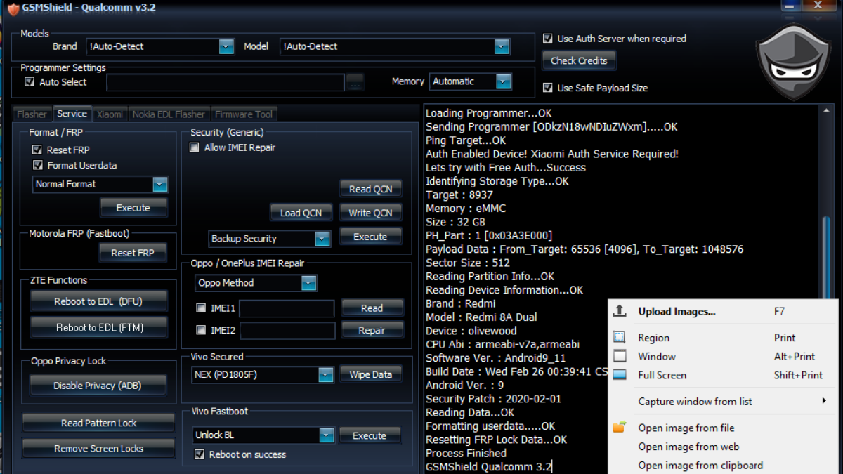Viewport: 843px width, 474px height.
Task: Click the Vivo Wipe Data button
Action: [371, 375]
